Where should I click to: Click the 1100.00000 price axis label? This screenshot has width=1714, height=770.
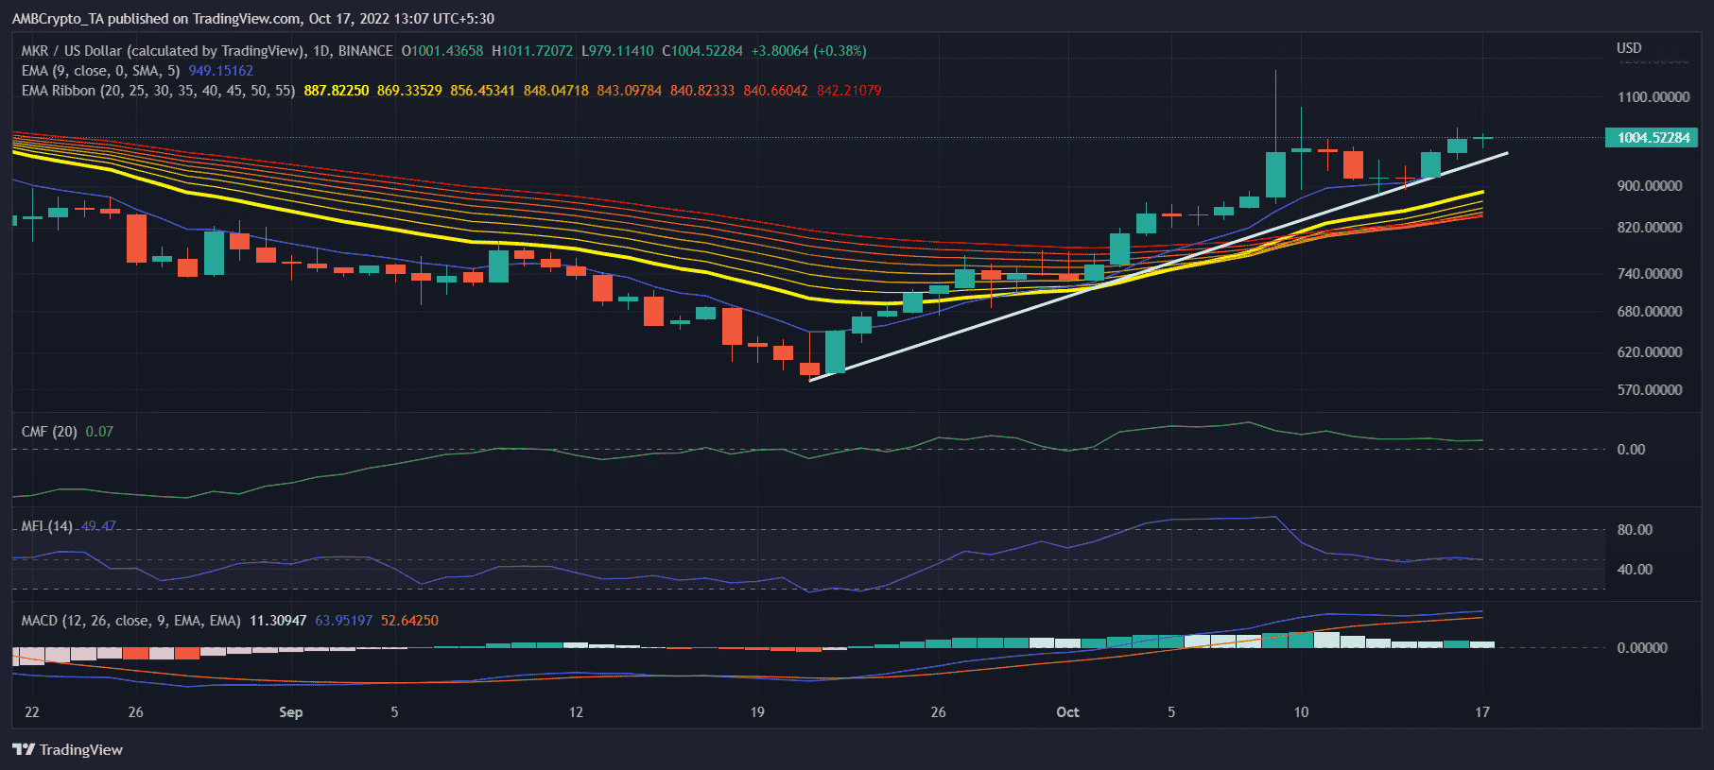click(x=1653, y=97)
